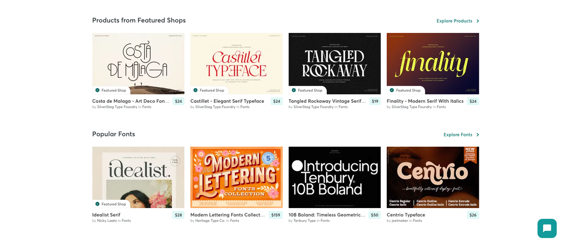Visit Nicky Laatz shop link
Image resolution: width=569 pixels, height=241 pixels.
[x=107, y=221]
